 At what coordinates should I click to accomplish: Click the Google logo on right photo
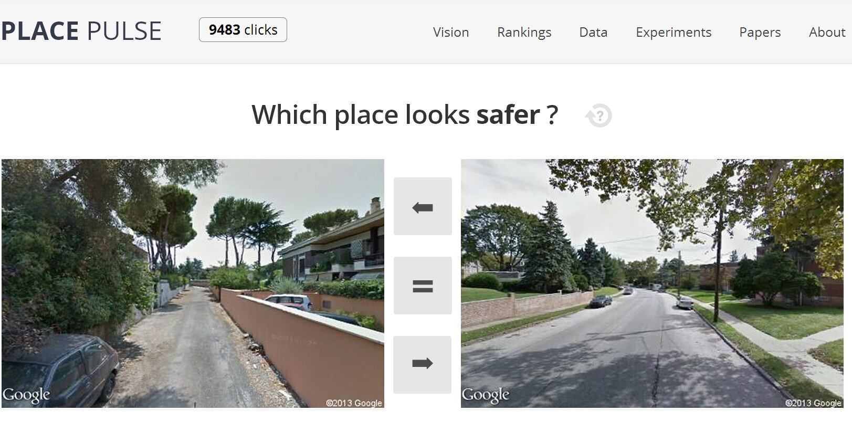(486, 395)
